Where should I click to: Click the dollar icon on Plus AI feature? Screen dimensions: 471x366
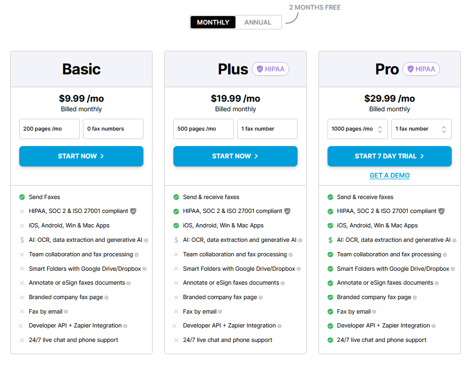tap(176, 240)
